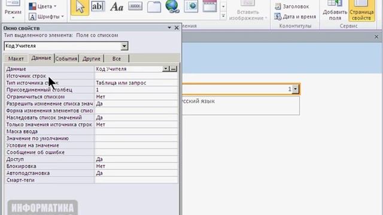
Task: Click the Смарт-теги field
Action: click(x=136, y=180)
